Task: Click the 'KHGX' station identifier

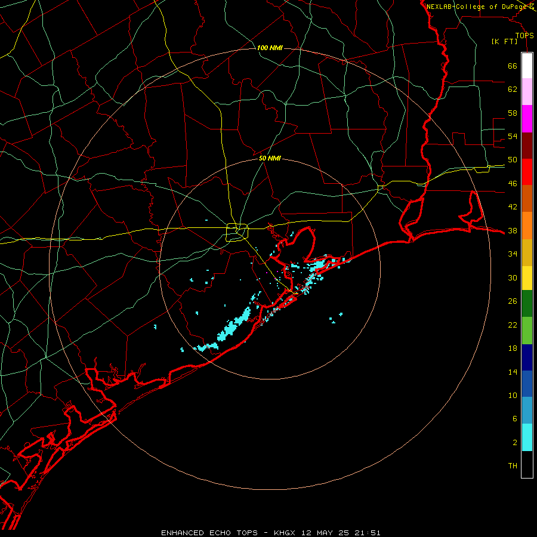Action: (286, 533)
